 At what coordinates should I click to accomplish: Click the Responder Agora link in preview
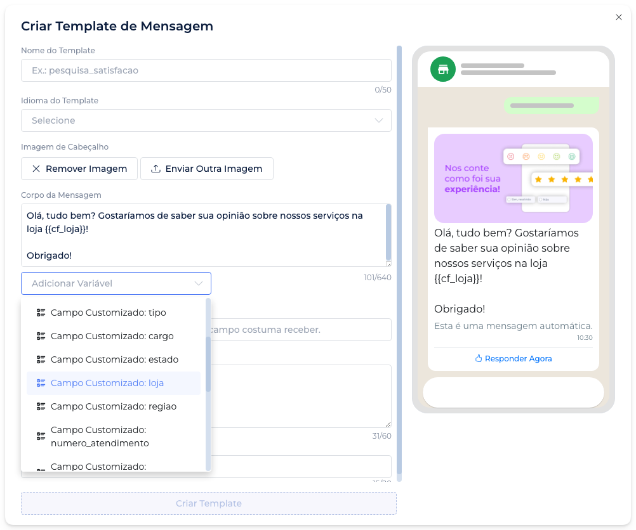tap(518, 359)
